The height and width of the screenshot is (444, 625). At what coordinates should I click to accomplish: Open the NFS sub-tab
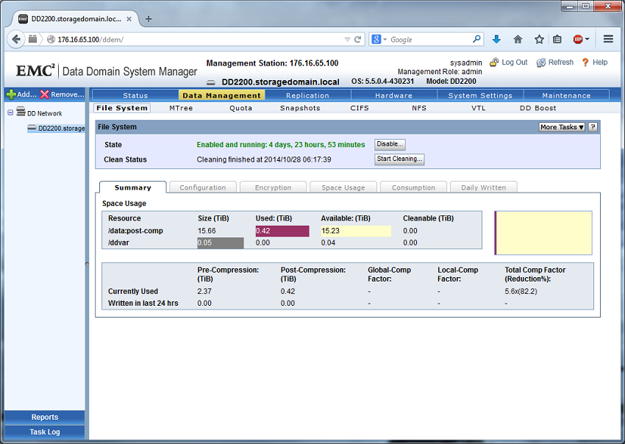419,108
